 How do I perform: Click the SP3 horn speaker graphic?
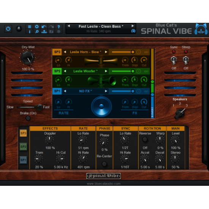tap(101, 61)
